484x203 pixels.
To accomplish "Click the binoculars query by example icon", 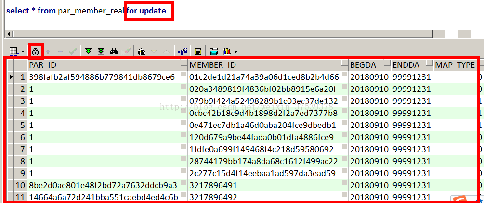I will pos(114,51).
